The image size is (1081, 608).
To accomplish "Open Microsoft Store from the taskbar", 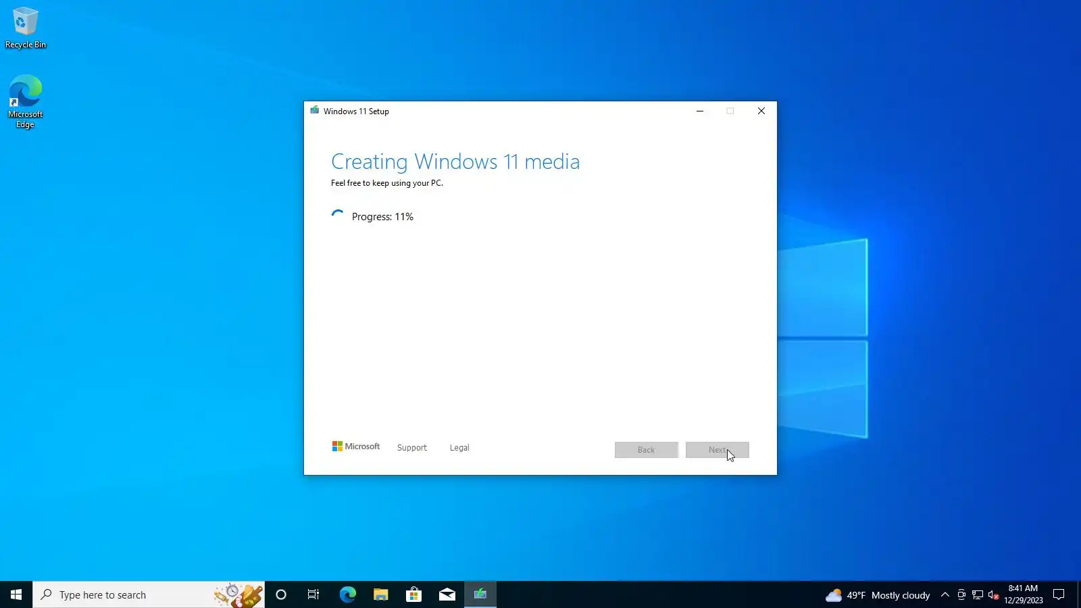I will 413,594.
